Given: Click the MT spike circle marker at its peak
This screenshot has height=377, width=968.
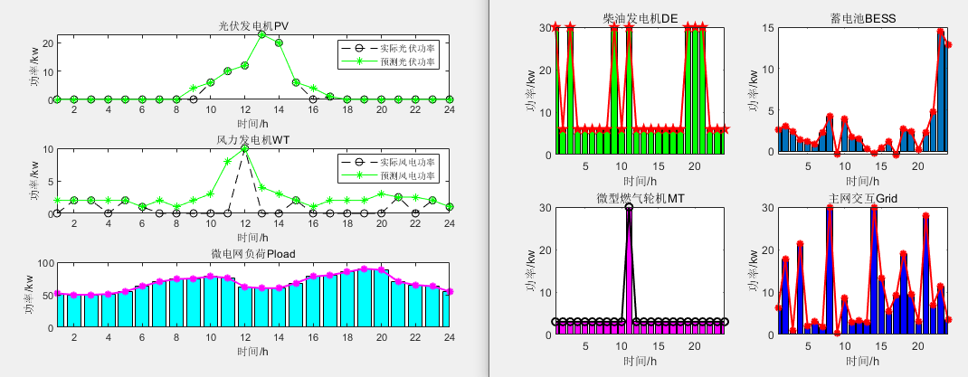Looking at the screenshot, I should click(x=629, y=208).
